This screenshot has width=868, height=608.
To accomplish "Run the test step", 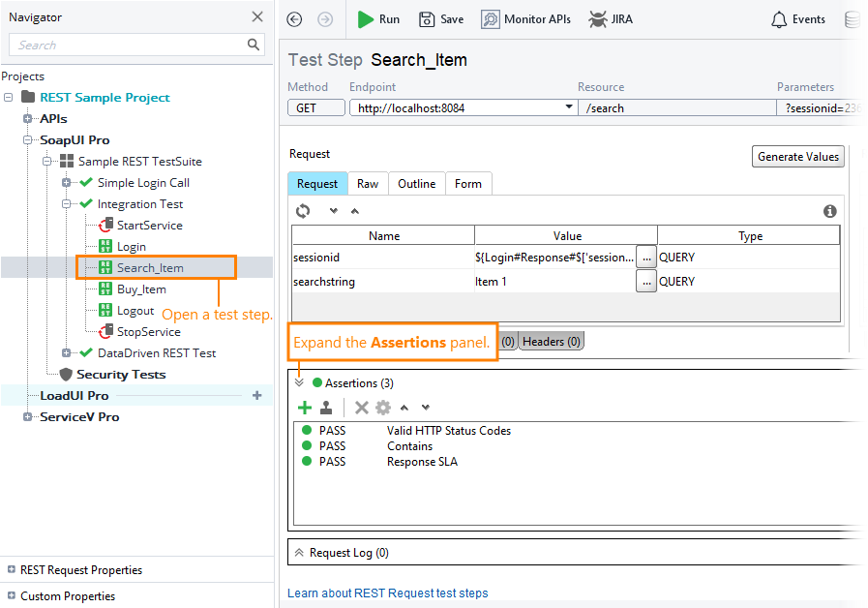I will point(378,19).
